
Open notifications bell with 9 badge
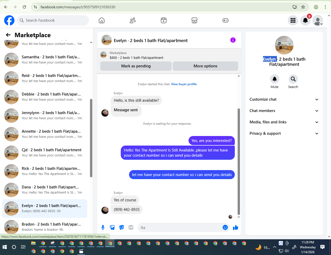coord(305,20)
